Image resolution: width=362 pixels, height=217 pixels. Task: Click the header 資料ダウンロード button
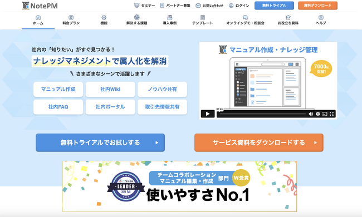click(x=317, y=6)
